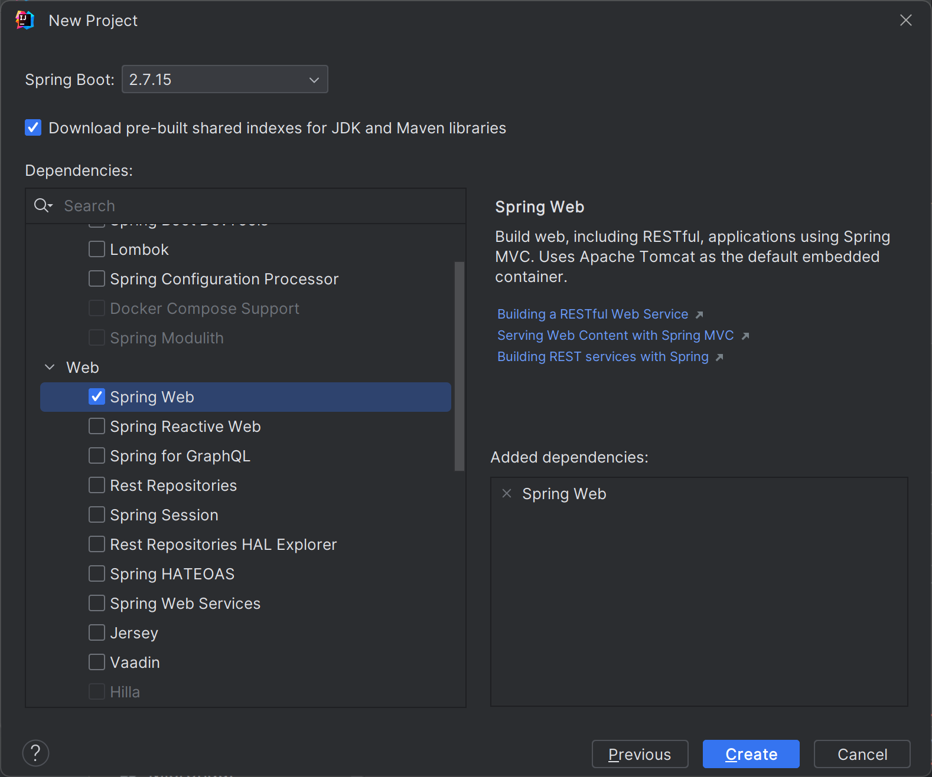Select the Rest Repositories HAL Explorer item
932x777 pixels.
tap(223, 545)
